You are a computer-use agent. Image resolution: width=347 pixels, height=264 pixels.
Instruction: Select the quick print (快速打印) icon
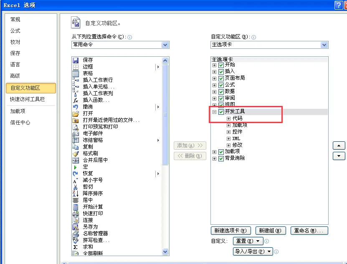[76, 214]
